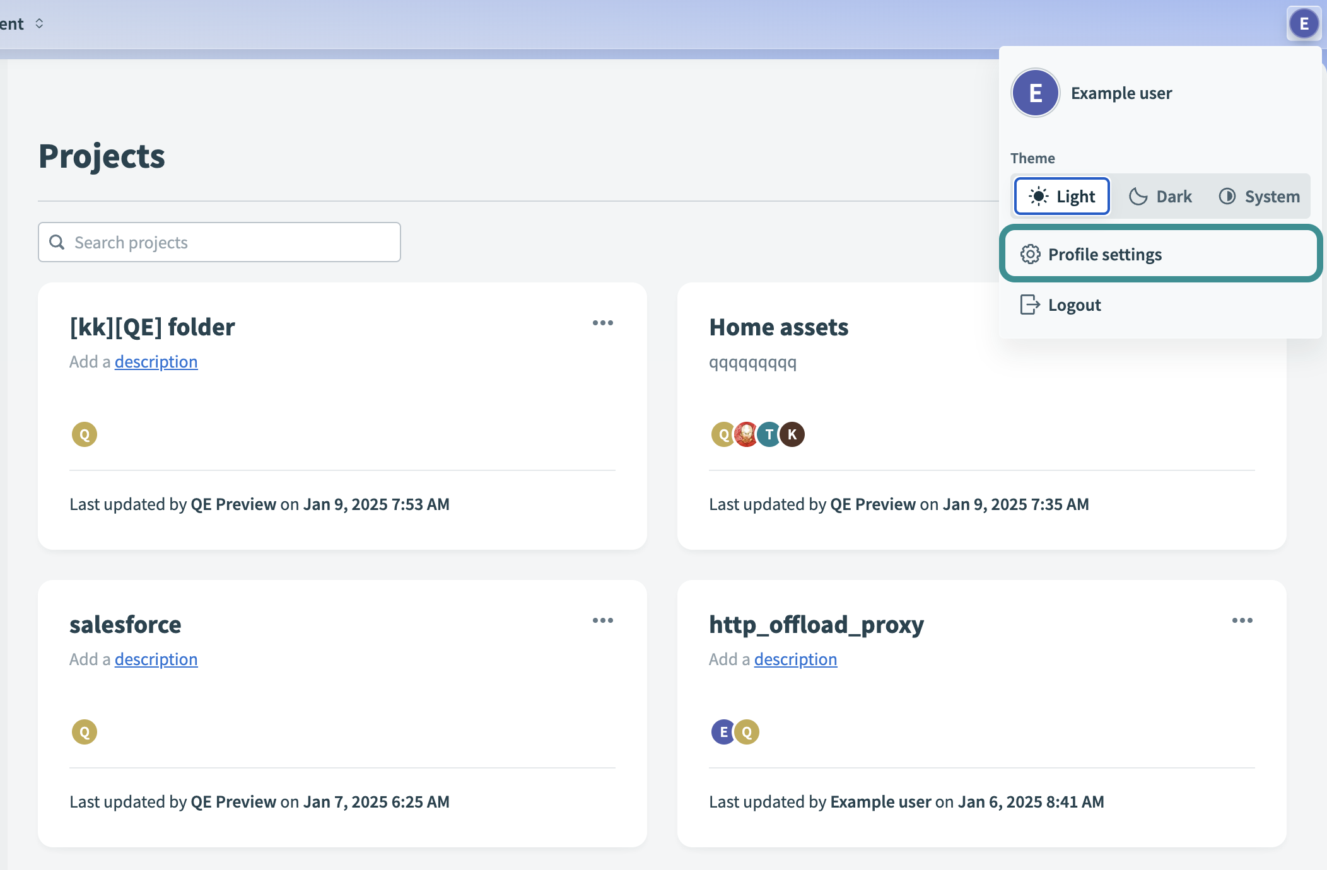Choose Logout in the user menu

click(1073, 305)
